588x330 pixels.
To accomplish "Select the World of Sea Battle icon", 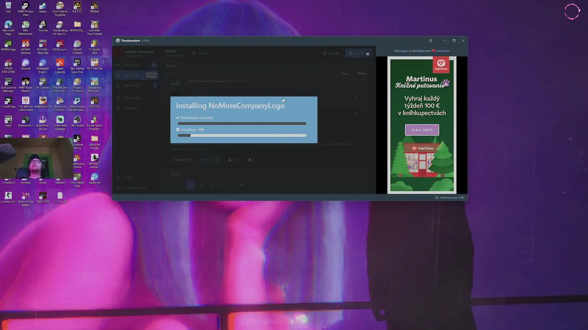I will point(25,199).
